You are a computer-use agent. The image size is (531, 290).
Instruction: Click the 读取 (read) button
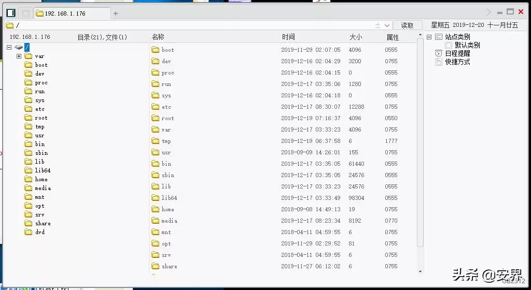[x=407, y=25]
